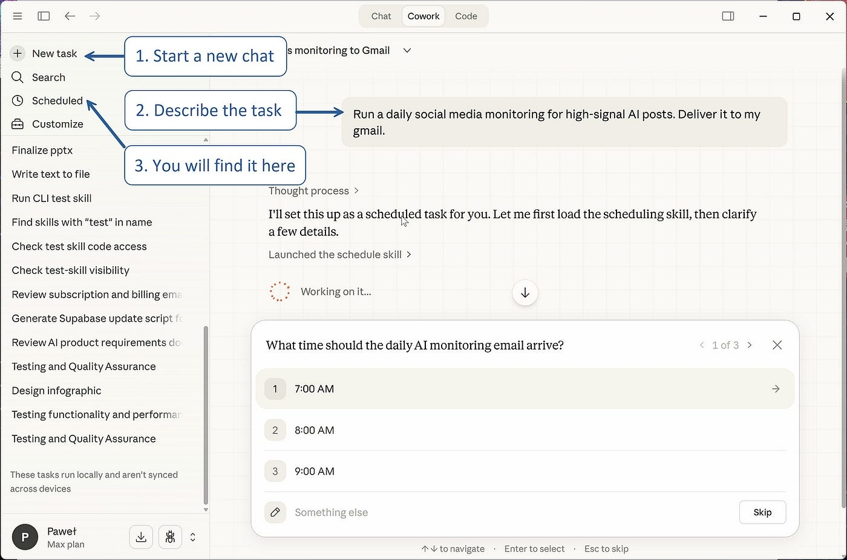This screenshot has height=560, width=847.
Task: Click the scroll-to-bottom down arrow button
Action: [525, 293]
